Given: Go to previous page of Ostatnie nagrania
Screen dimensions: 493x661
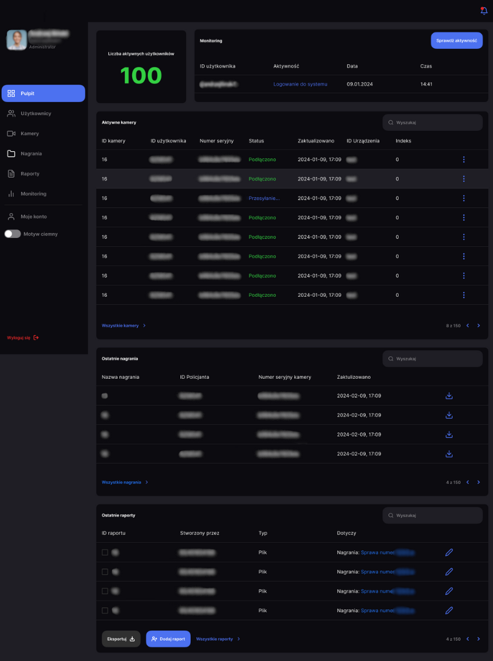Looking at the screenshot, I should [468, 482].
